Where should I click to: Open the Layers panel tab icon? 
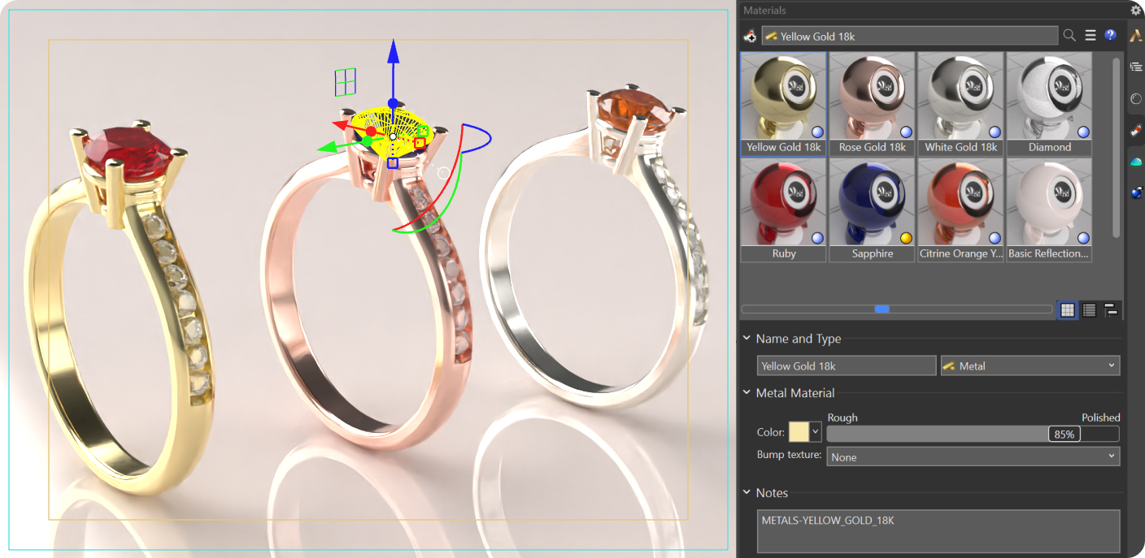[1136, 67]
